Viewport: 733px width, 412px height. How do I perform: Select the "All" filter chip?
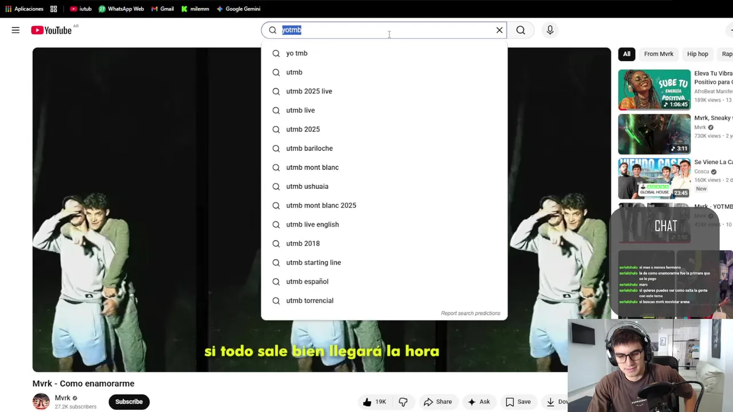click(x=626, y=54)
